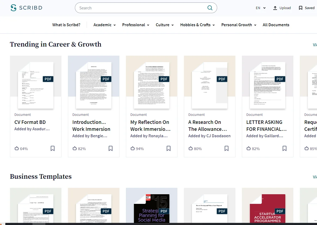317x225 pixels.
Task: Click the Upload arrow icon
Action: 275,8
